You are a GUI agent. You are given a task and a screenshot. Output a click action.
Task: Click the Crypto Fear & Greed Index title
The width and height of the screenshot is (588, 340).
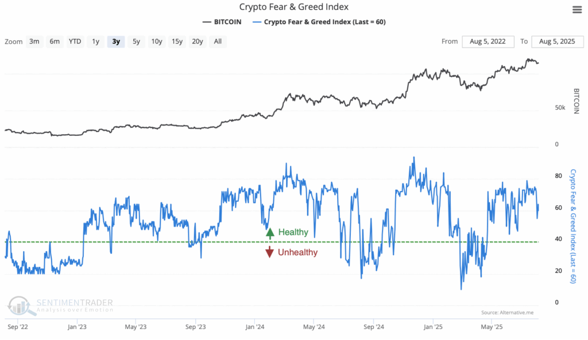293,7
